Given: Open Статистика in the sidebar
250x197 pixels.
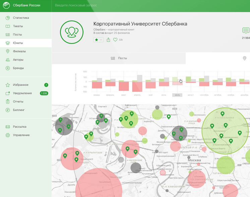Looking at the screenshot, I should coord(26,18).
